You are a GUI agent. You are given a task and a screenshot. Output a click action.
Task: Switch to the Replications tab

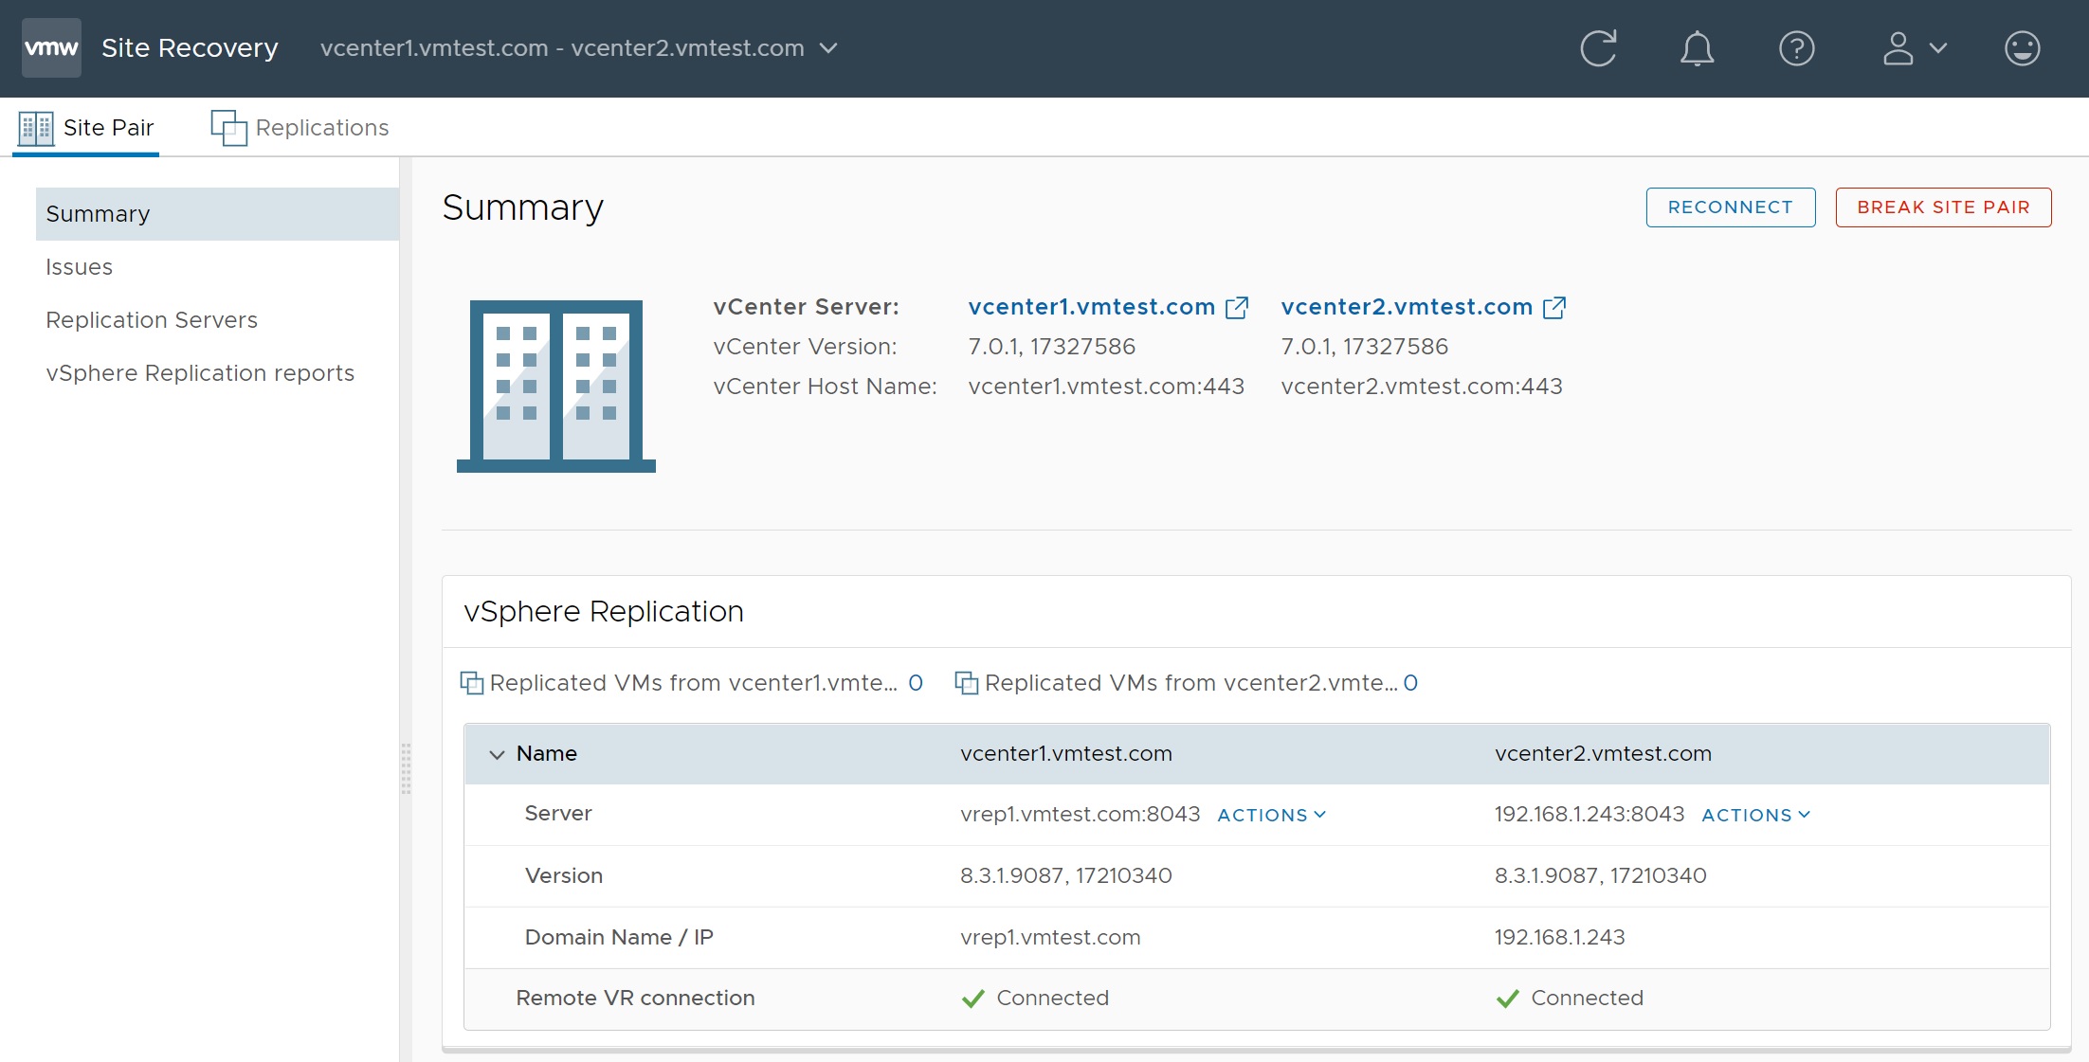(x=300, y=127)
